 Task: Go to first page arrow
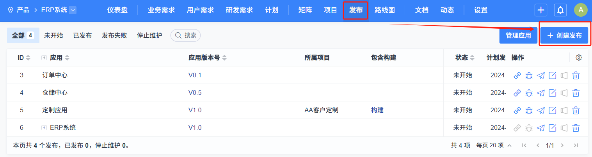pos(524,145)
